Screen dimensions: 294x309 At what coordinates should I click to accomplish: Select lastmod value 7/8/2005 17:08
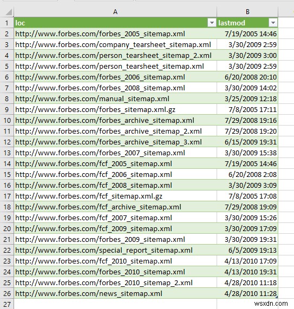point(247,196)
